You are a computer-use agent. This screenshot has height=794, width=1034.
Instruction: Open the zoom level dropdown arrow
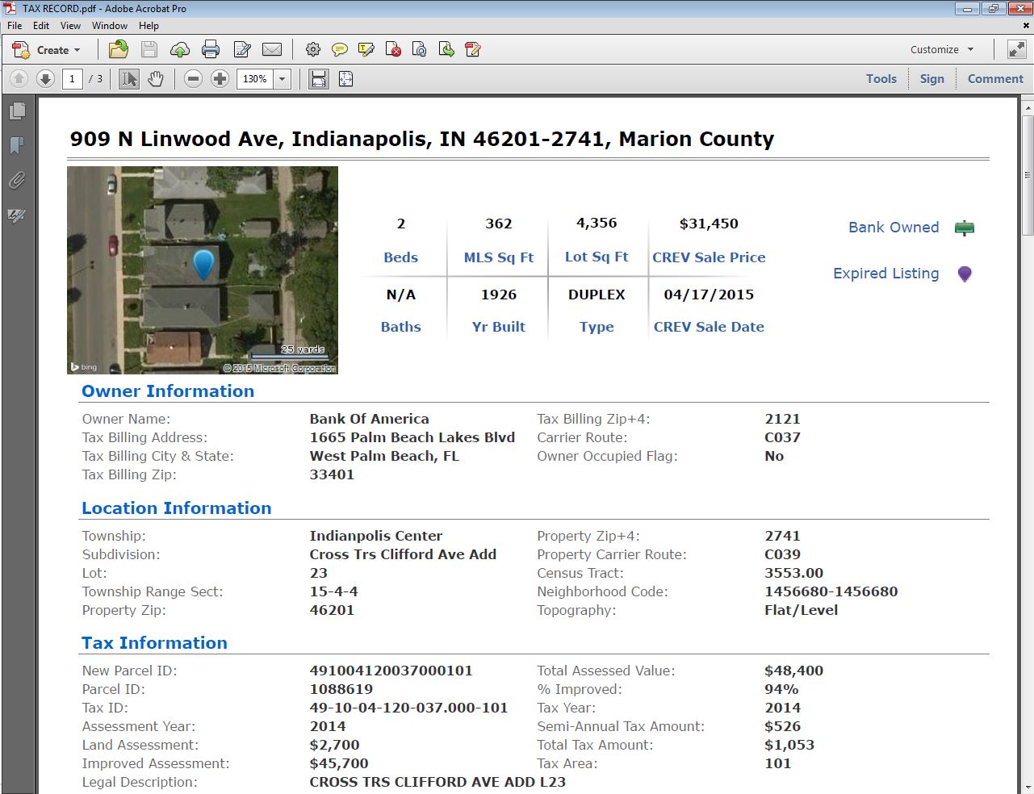[283, 79]
